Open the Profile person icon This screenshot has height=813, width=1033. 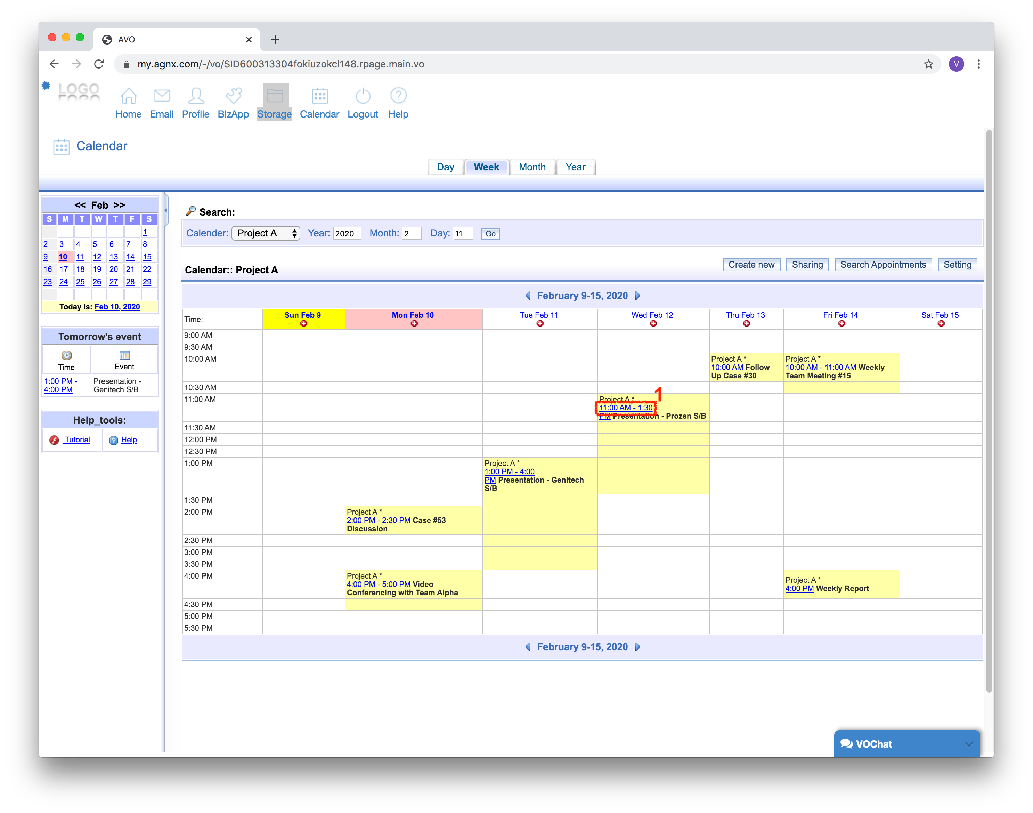tap(196, 96)
